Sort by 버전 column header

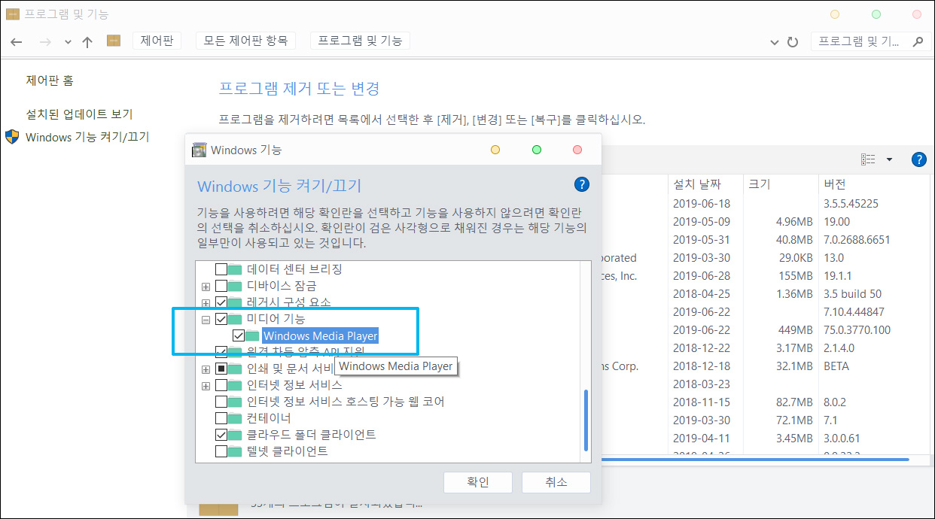pos(835,184)
